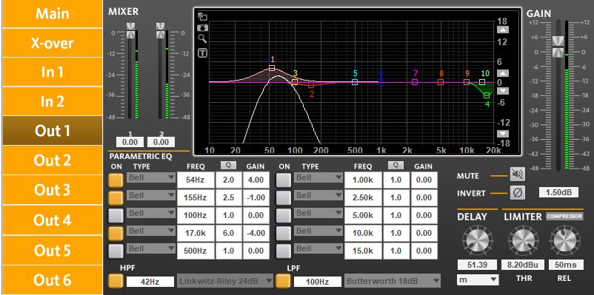The height and width of the screenshot is (295, 594).
Task: Click the up-arrow just above 0 on graph scale
Action: [503, 73]
